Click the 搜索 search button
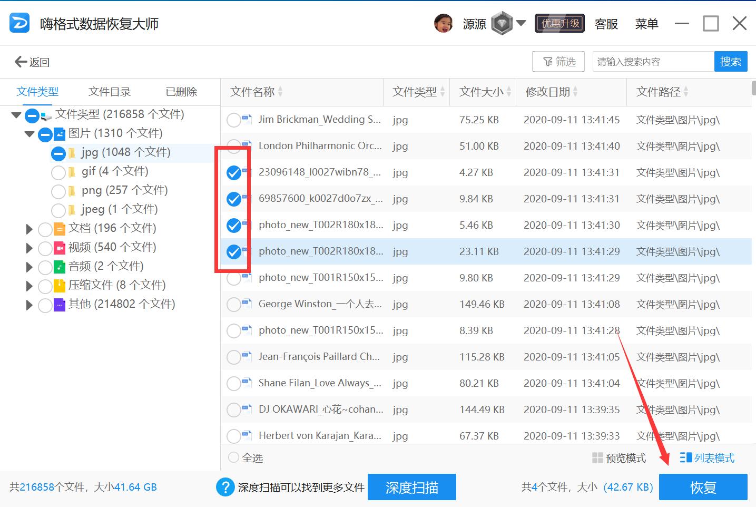This screenshot has width=756, height=507. 731,62
